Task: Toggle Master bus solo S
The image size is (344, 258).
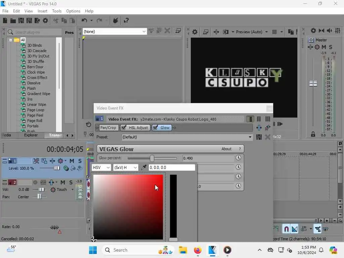Action: click(331, 47)
